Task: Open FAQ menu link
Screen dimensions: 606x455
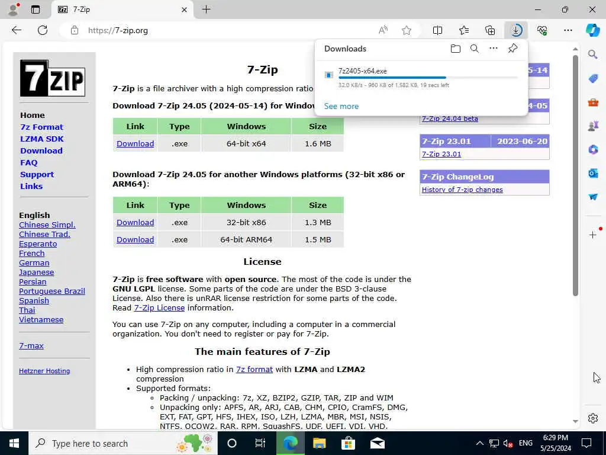Action: 29,162
